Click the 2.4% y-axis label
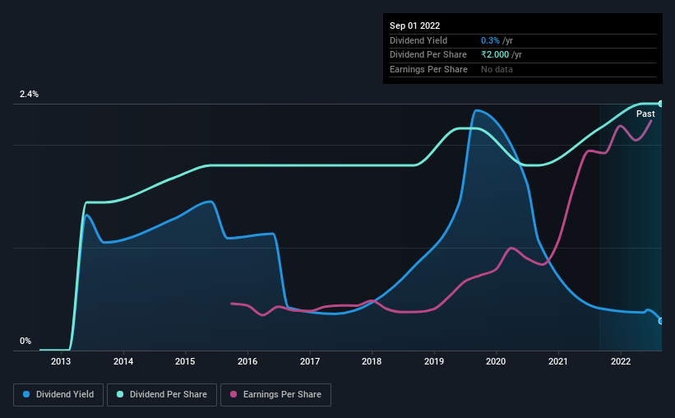The height and width of the screenshot is (418, 675). [29, 94]
